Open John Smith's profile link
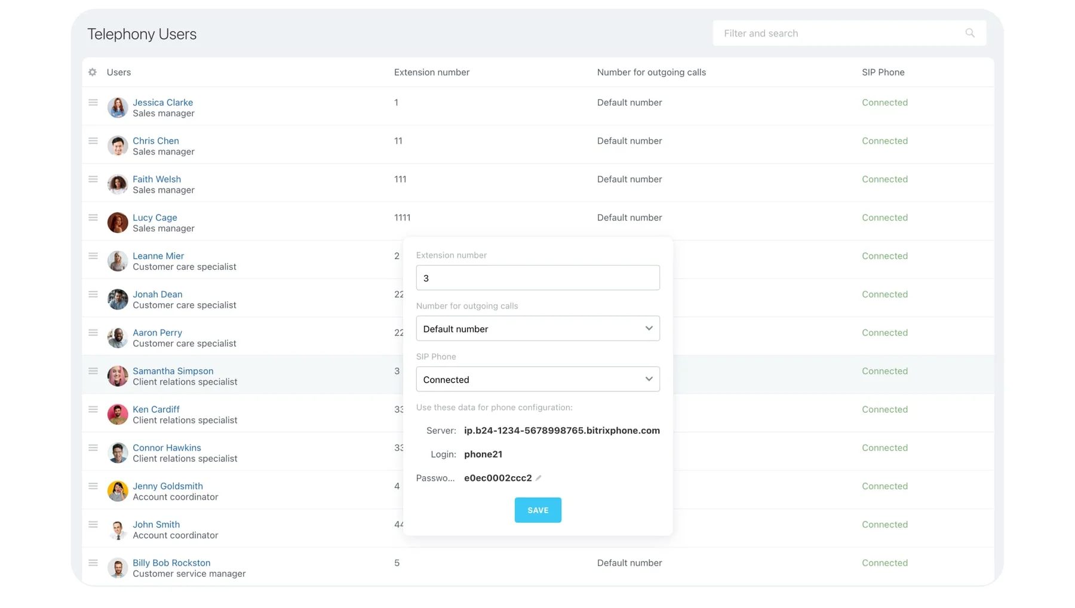The image size is (1075, 608). (156, 524)
